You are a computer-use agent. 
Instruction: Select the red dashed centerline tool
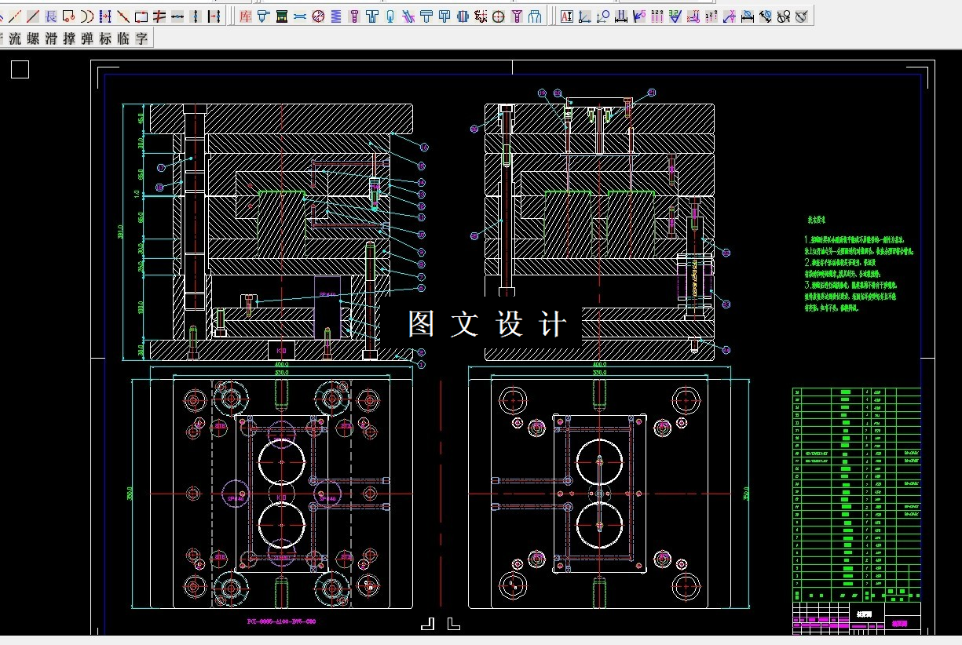15,16
